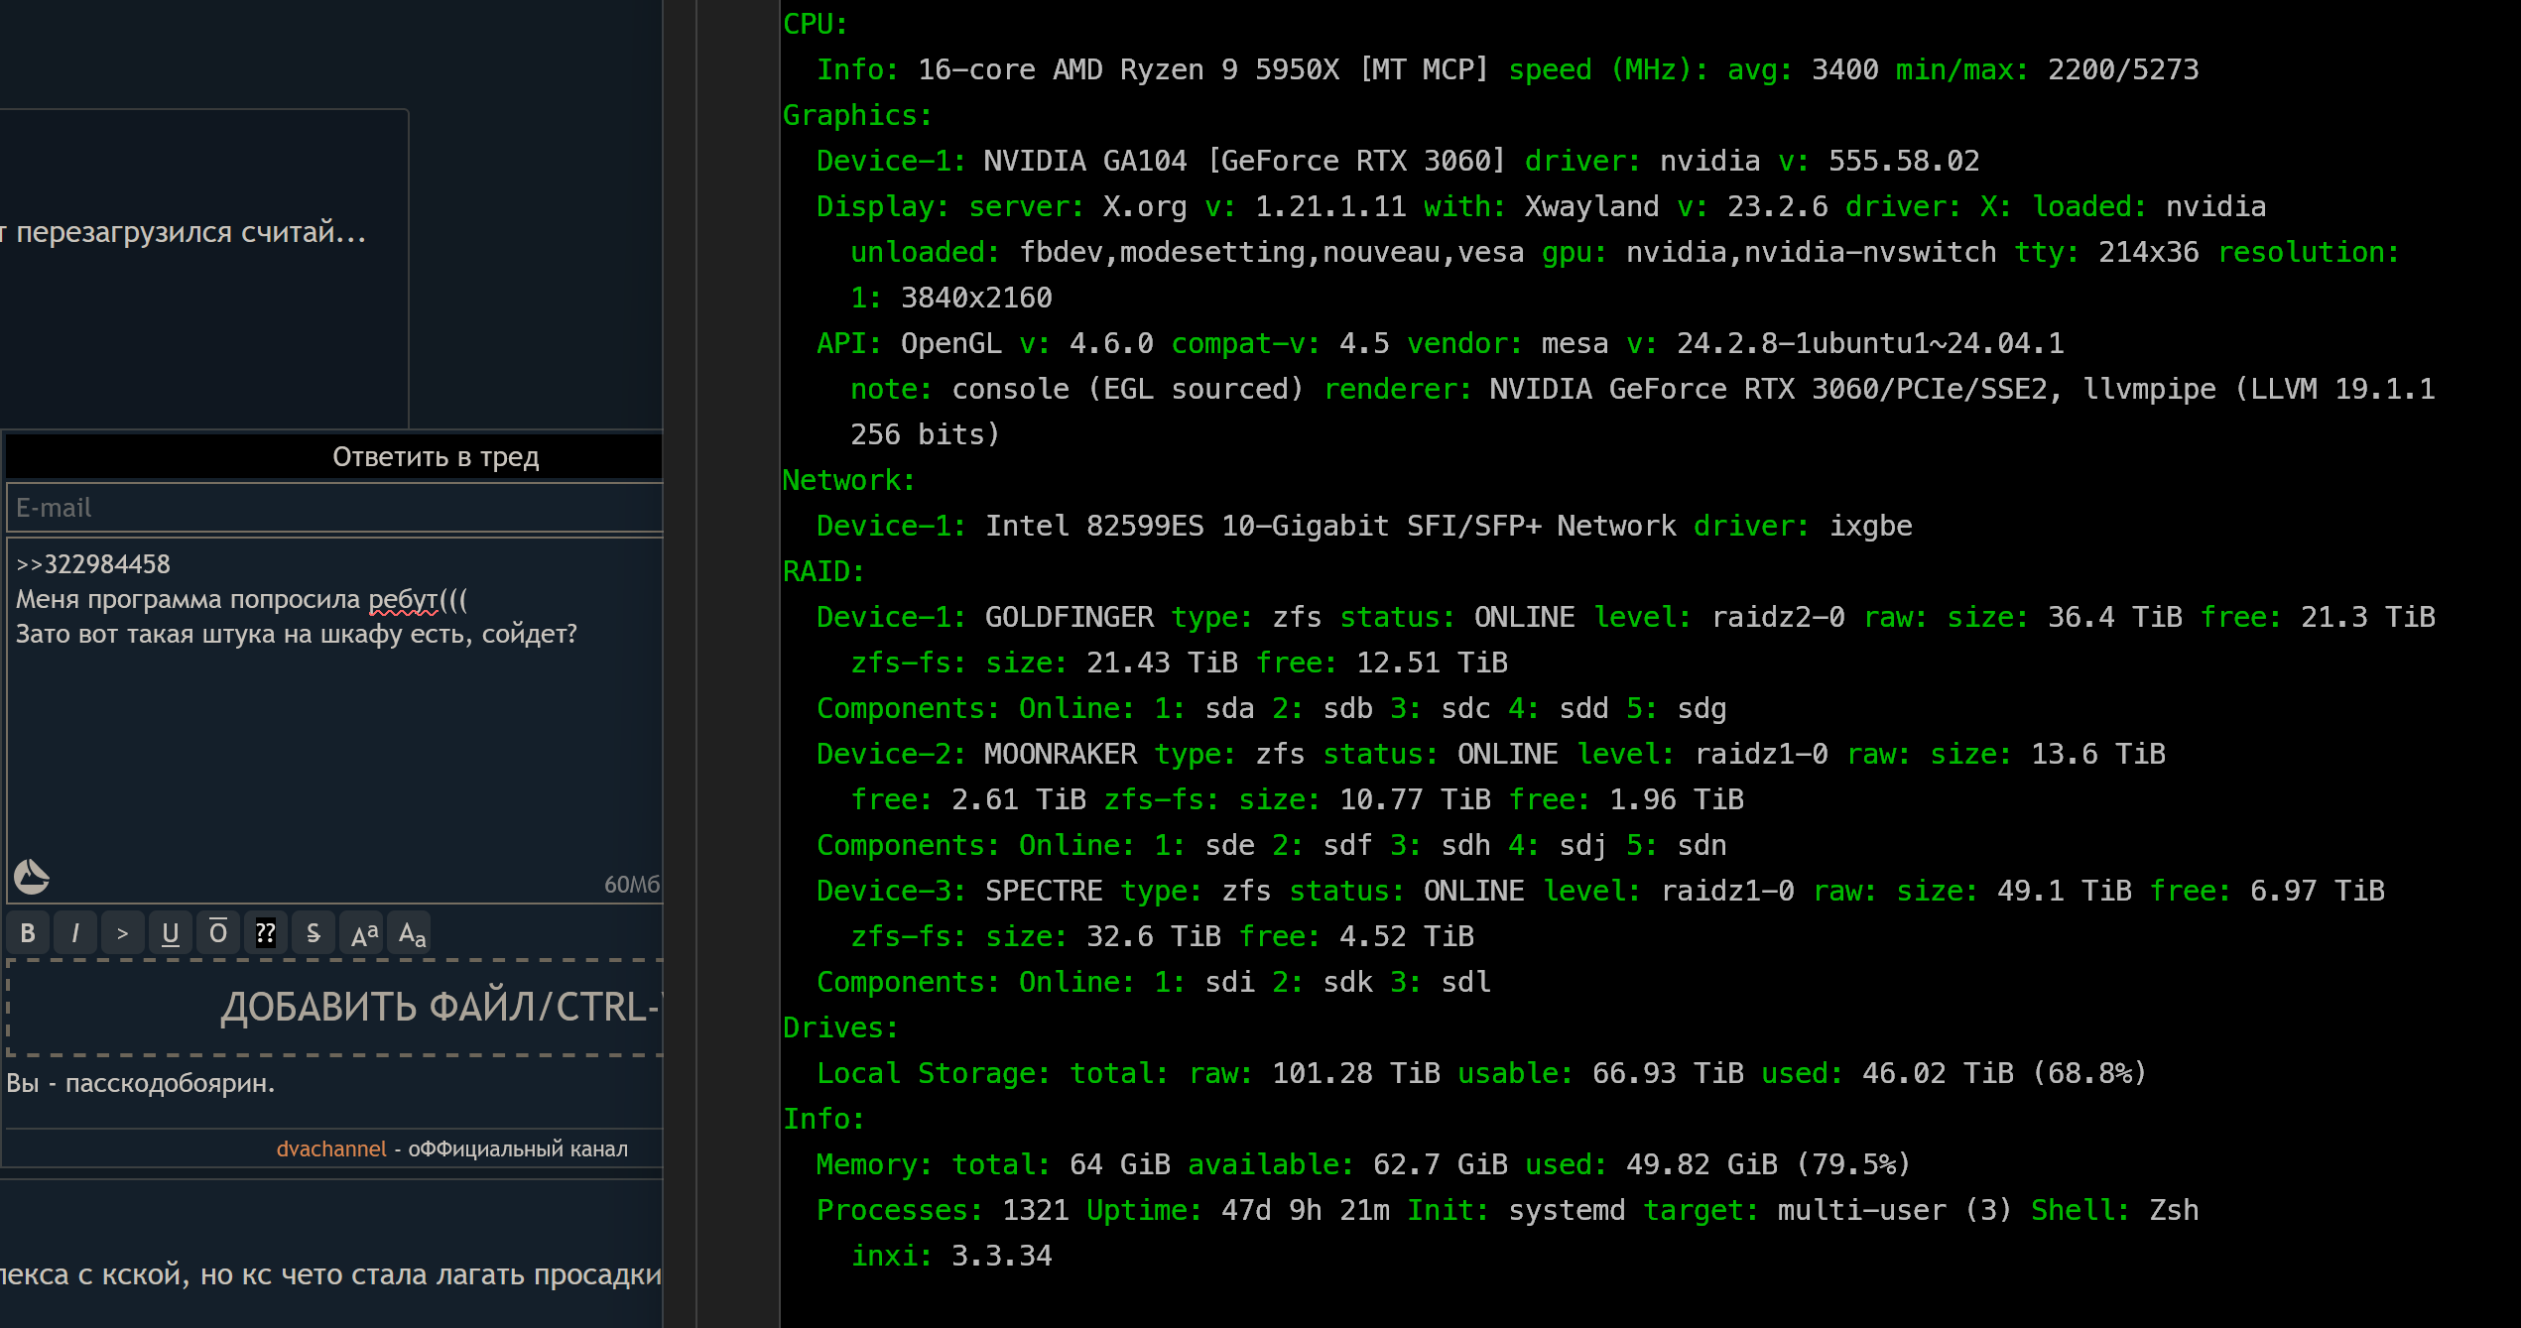Click the bottom post text about 'кс'
Viewport: 2521px width, 1328px height.
[x=330, y=1275]
